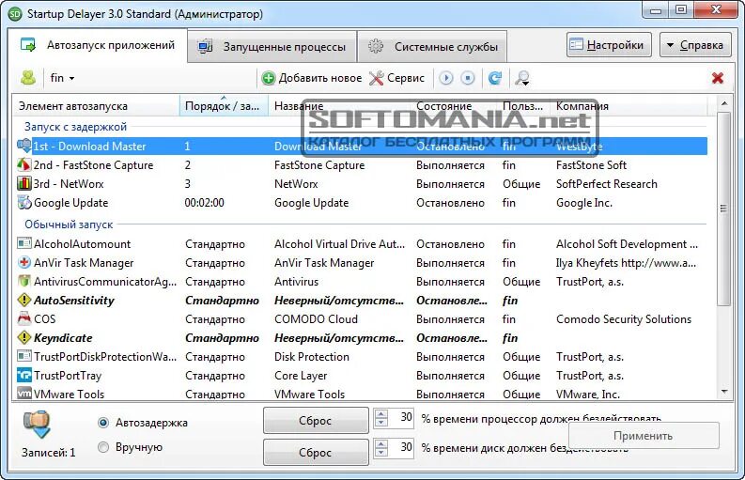Click the Keyndicate warning icon
This screenshot has width=745, height=480.
coord(24,337)
